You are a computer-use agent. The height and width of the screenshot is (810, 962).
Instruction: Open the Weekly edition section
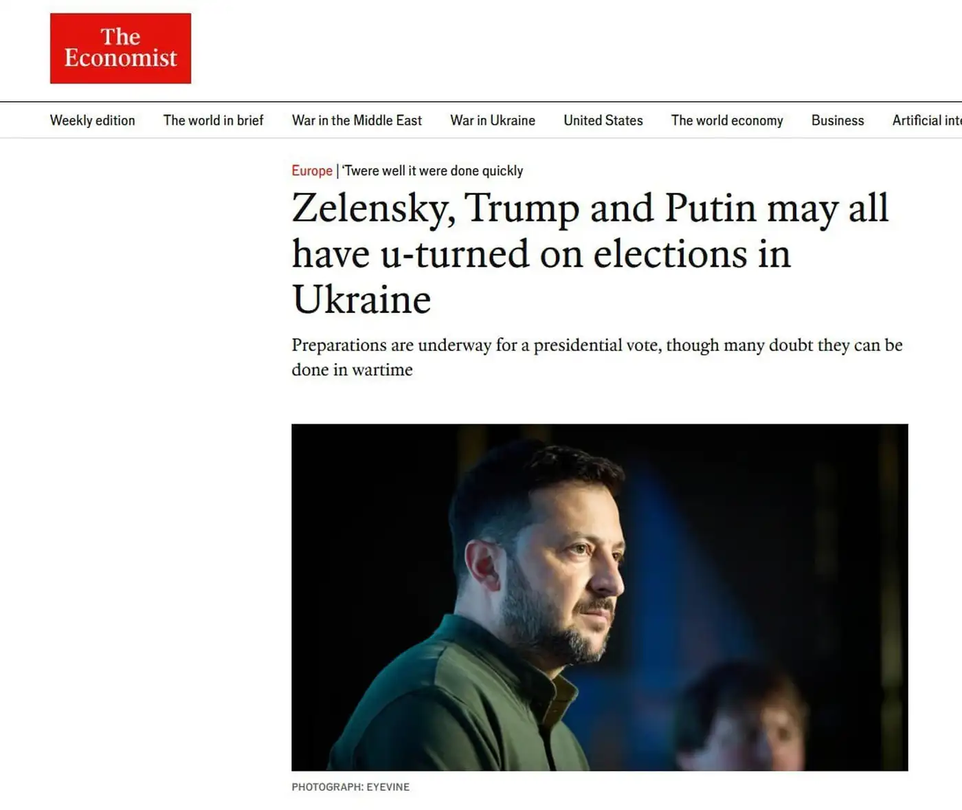[92, 120]
